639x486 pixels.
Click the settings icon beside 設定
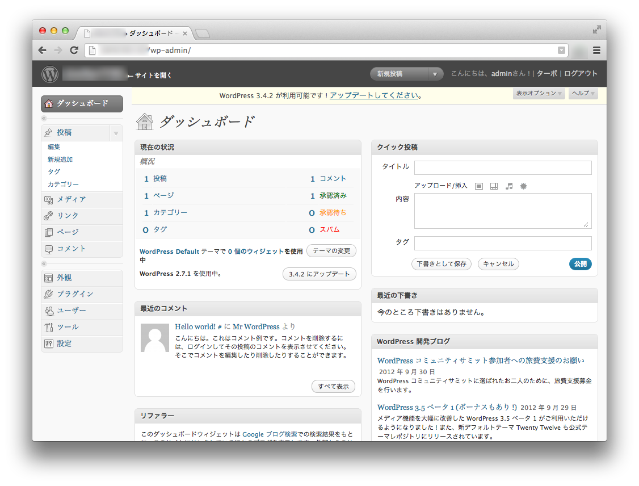pos(48,343)
